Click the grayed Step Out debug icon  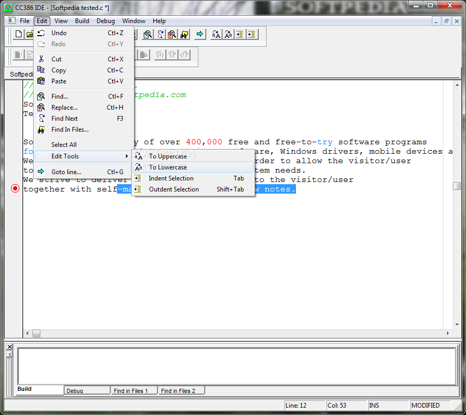coord(185,55)
